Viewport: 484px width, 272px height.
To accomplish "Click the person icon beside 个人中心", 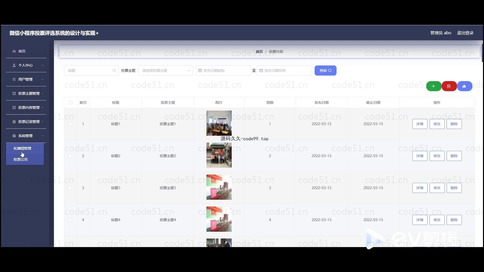I will point(14,65).
